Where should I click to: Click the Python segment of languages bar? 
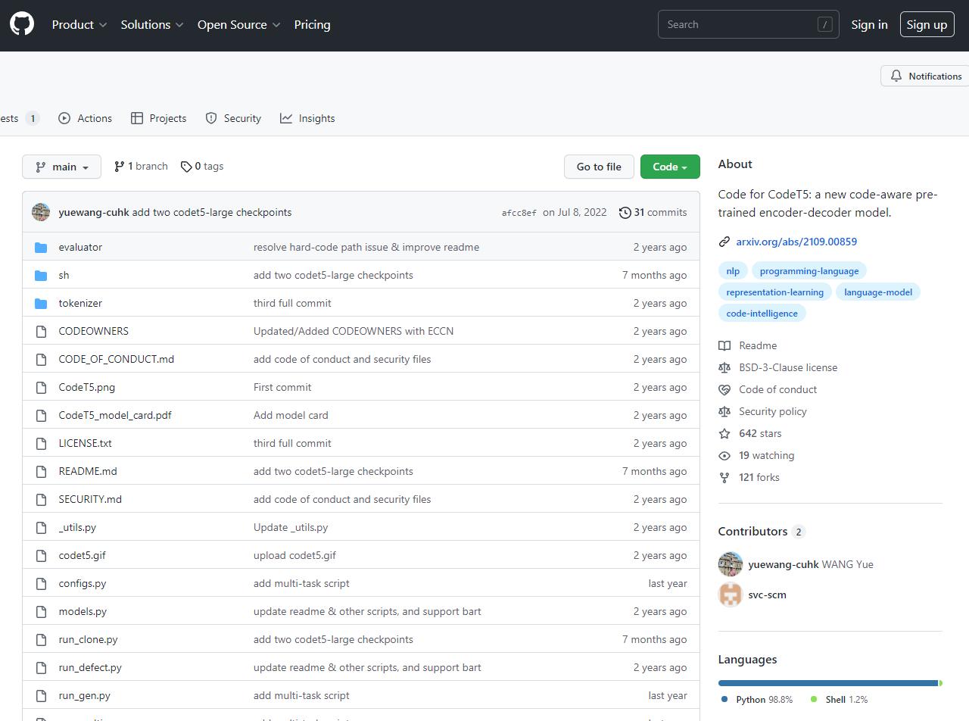[x=827, y=683]
